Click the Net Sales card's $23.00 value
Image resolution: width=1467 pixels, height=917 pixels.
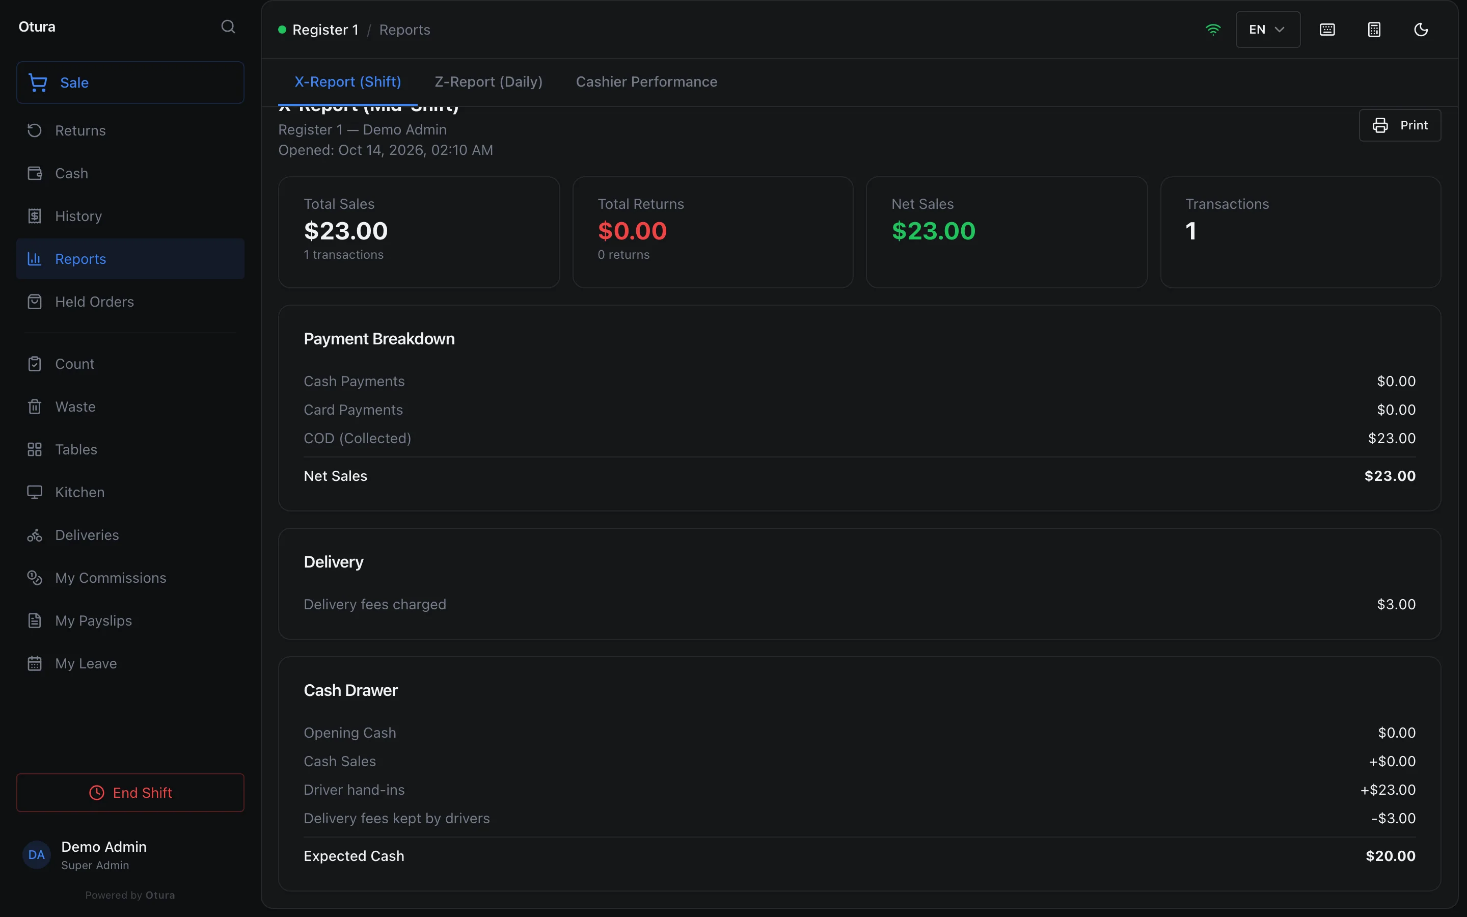coord(934,231)
